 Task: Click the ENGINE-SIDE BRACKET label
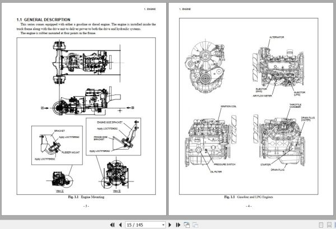110,122
